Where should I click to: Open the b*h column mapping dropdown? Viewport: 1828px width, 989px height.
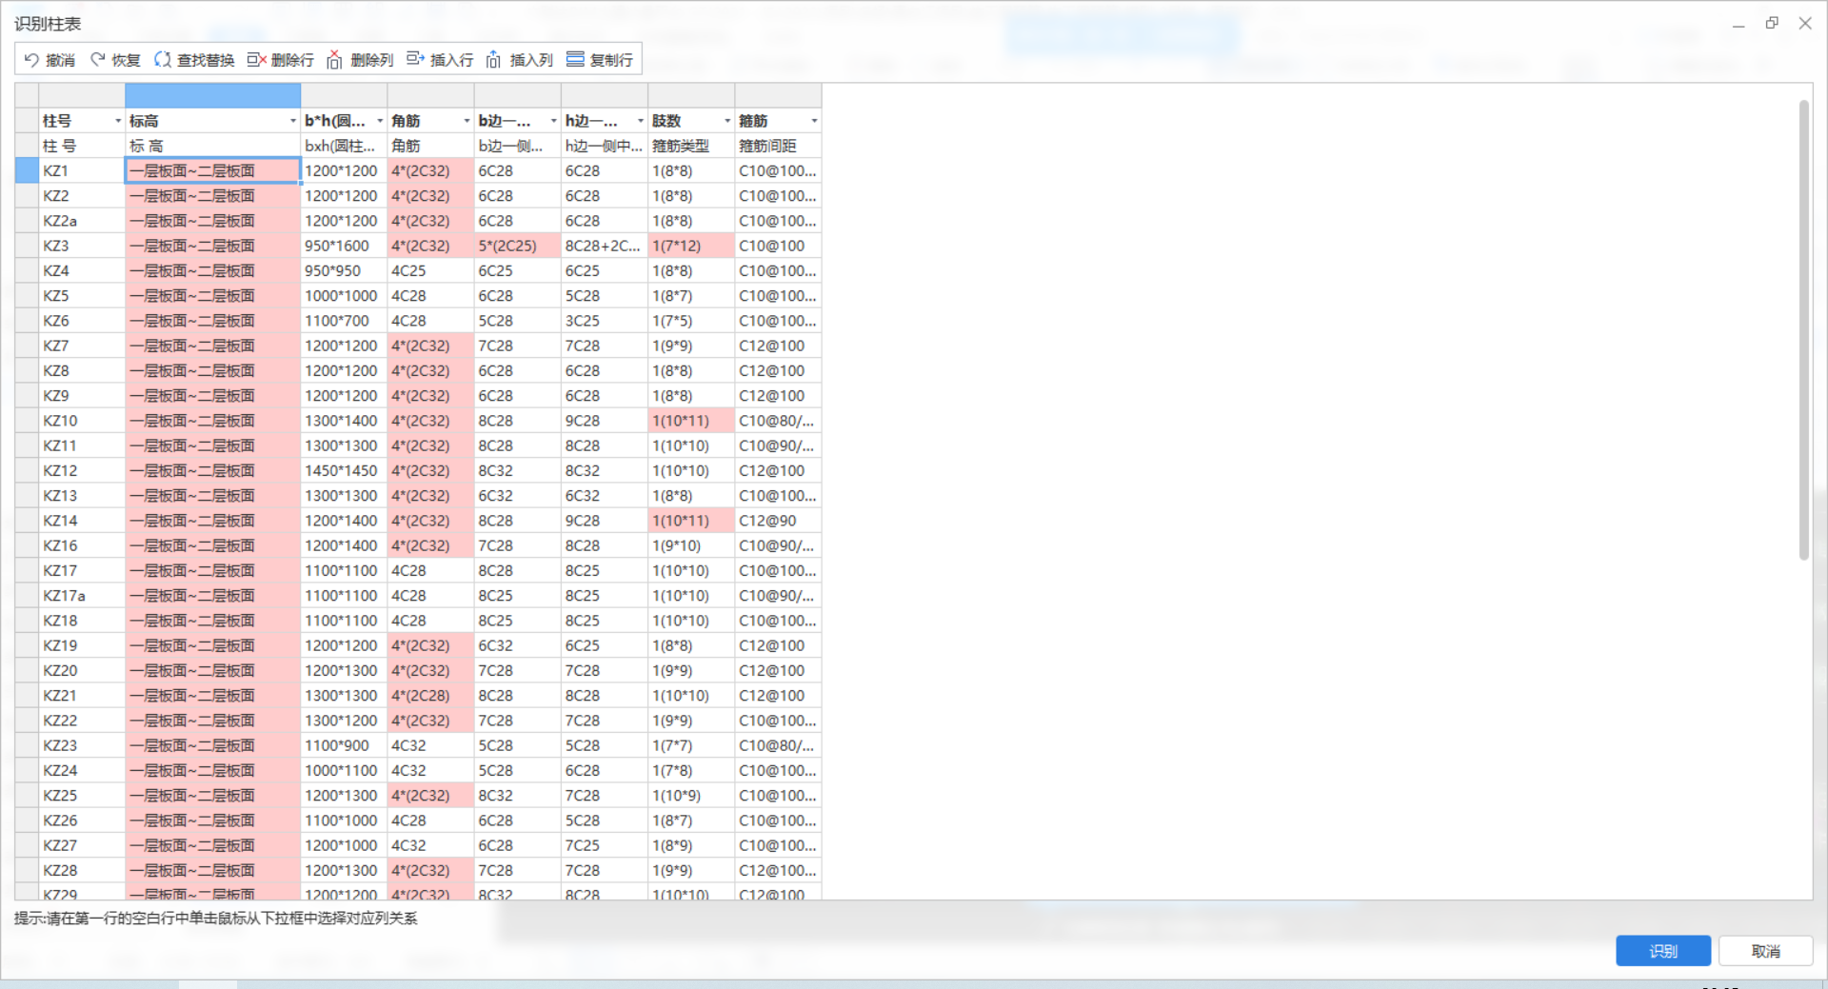pos(380,121)
